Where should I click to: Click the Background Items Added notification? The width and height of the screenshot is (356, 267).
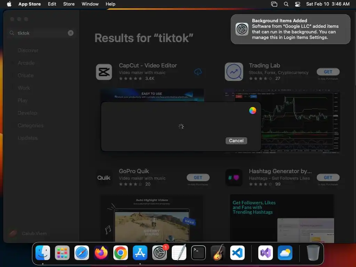point(290,29)
